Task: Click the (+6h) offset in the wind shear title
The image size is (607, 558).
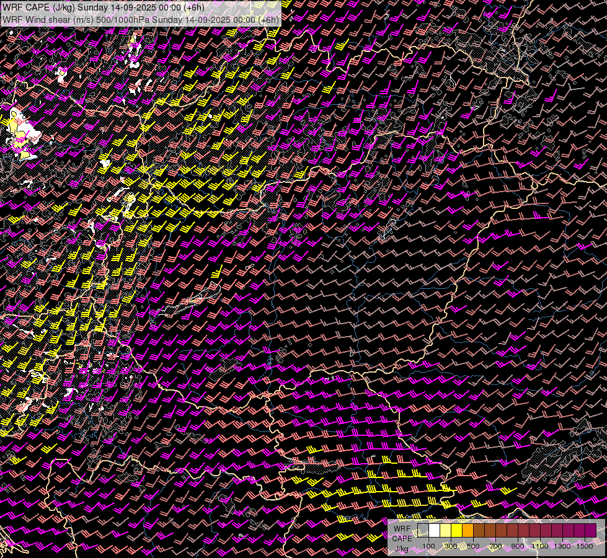Action: click(x=268, y=19)
